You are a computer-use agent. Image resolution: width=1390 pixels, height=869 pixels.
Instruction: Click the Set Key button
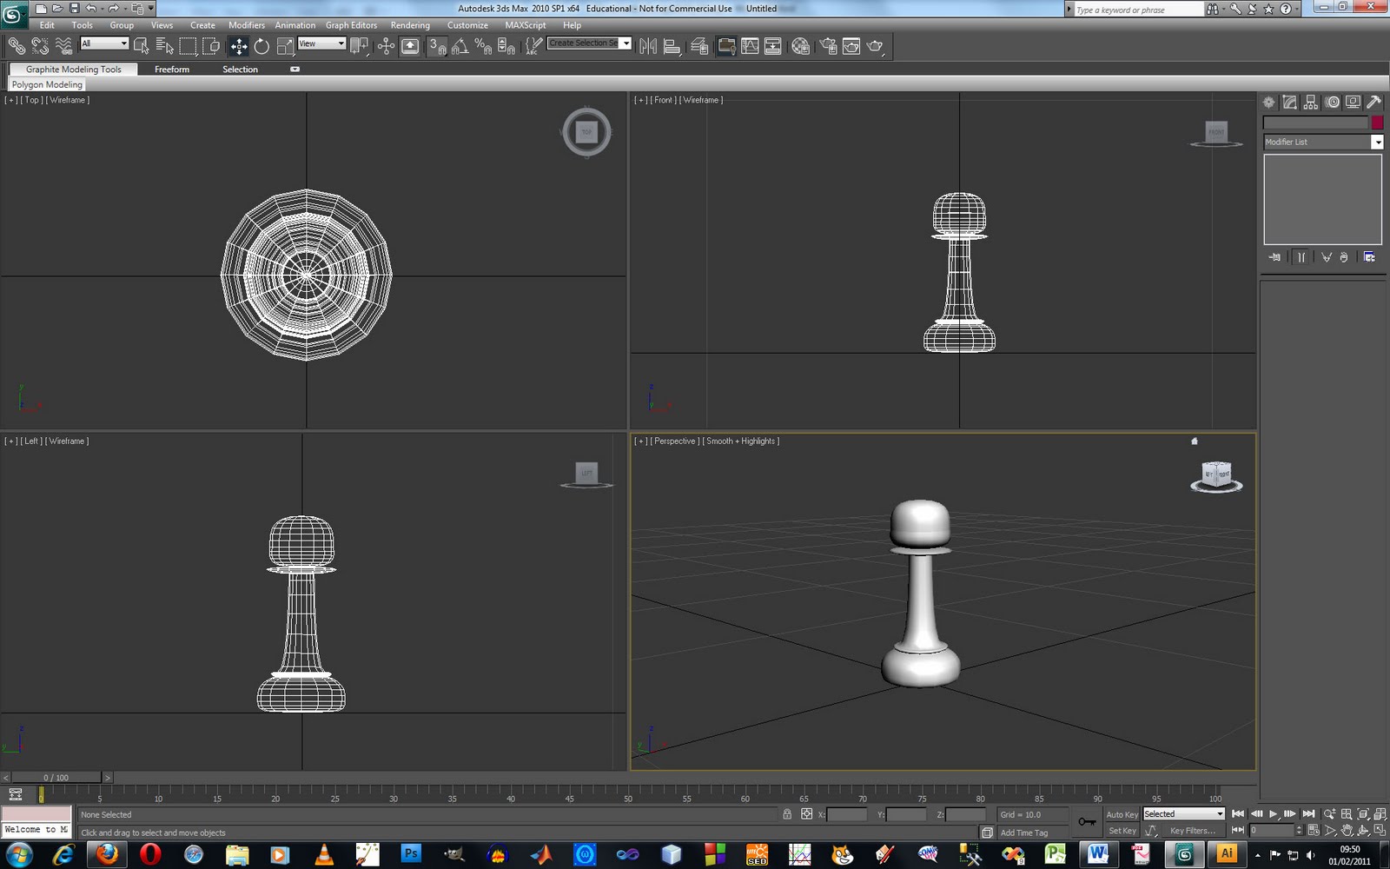pyautogui.click(x=1122, y=831)
